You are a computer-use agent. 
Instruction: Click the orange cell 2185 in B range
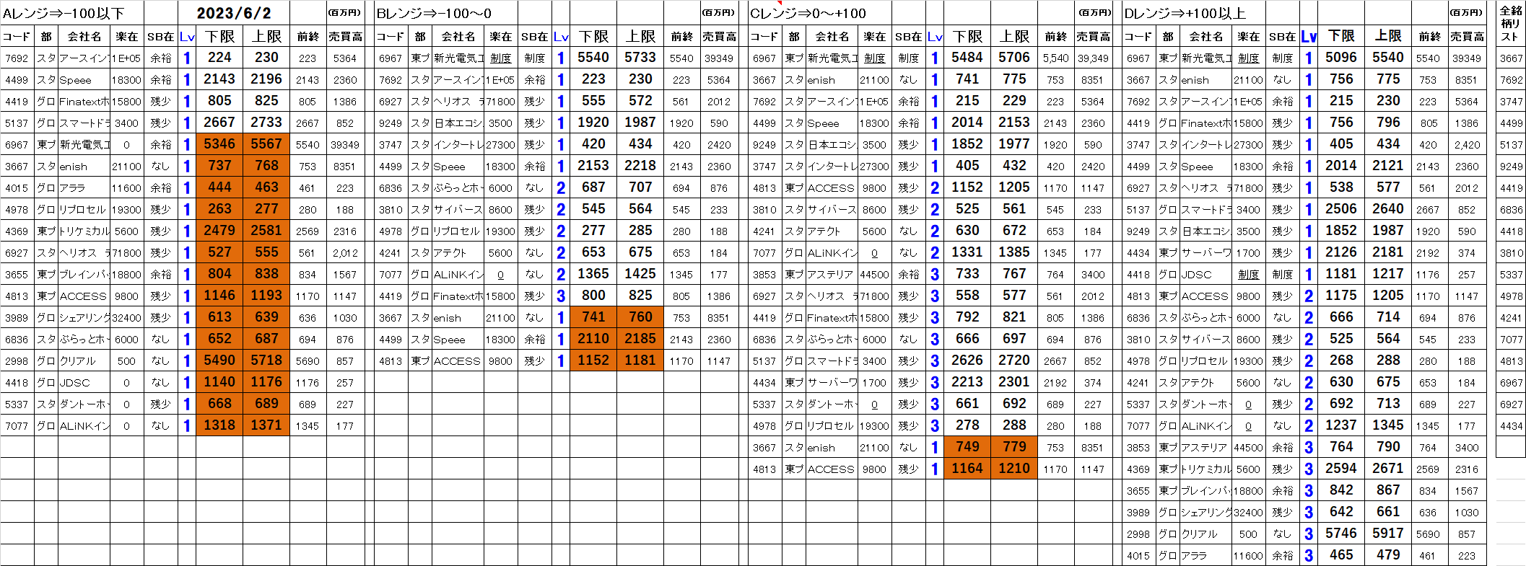coord(640,339)
